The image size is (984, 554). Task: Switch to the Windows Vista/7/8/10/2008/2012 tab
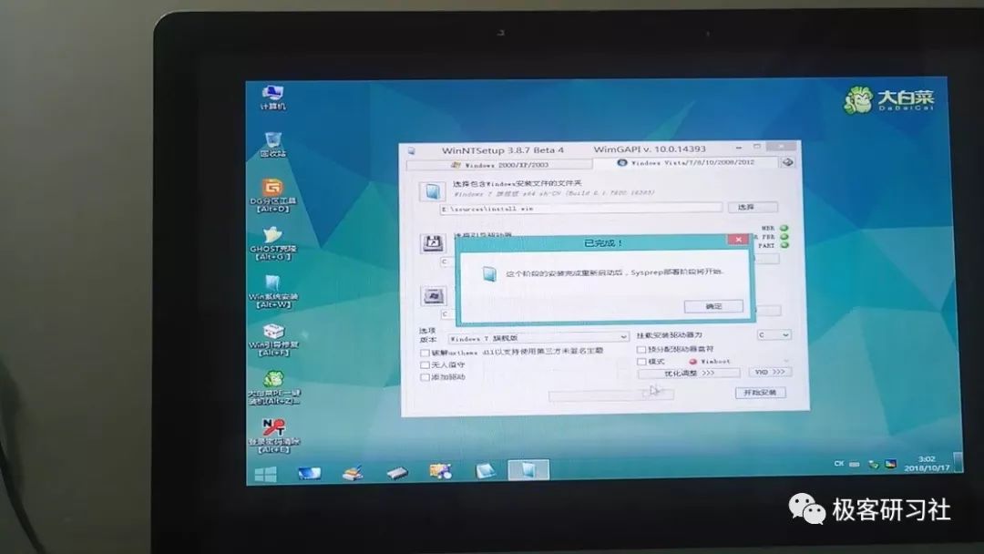point(686,162)
